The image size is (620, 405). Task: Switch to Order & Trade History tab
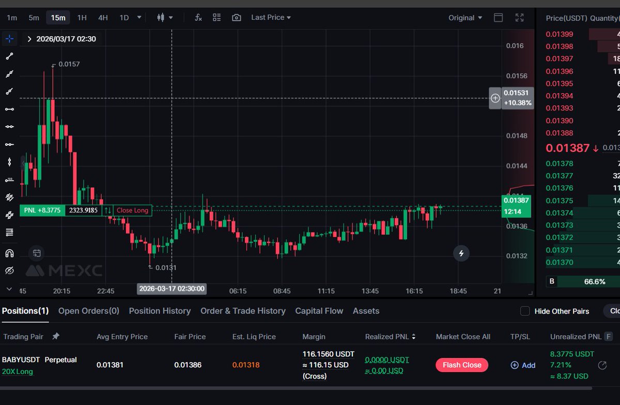tap(243, 311)
